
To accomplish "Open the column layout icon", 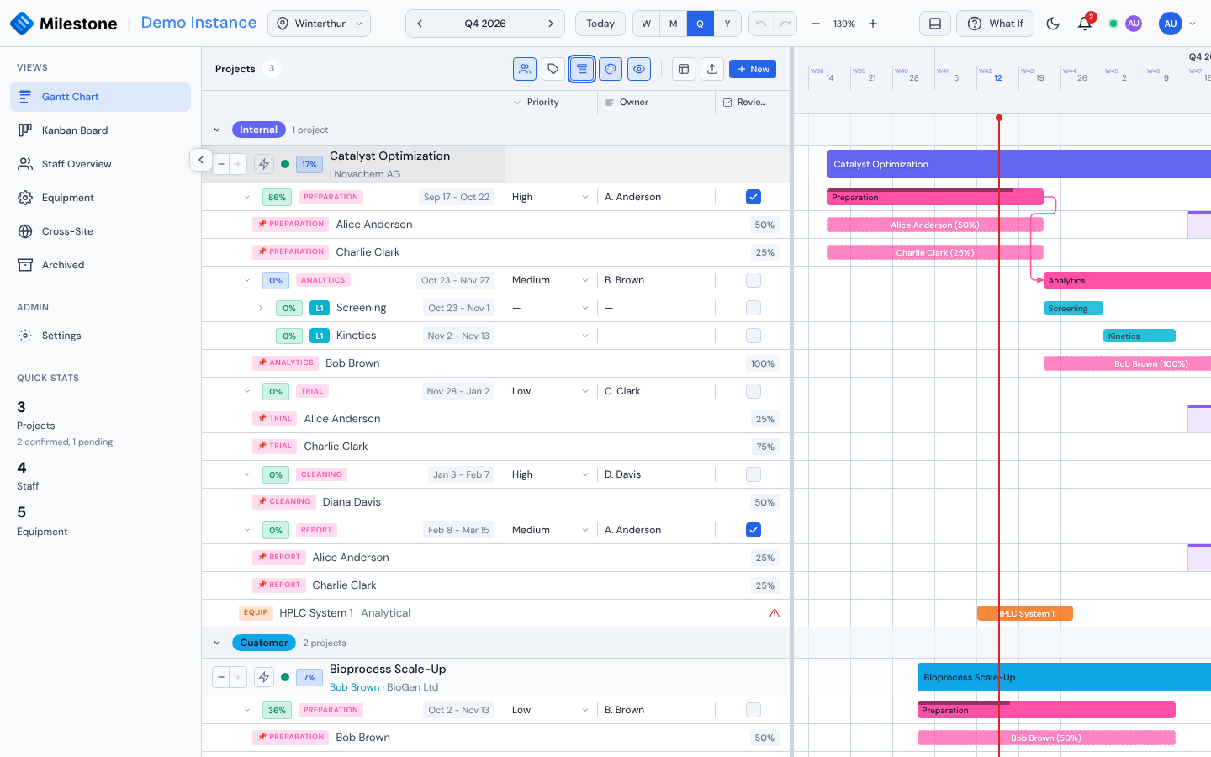I will (684, 69).
